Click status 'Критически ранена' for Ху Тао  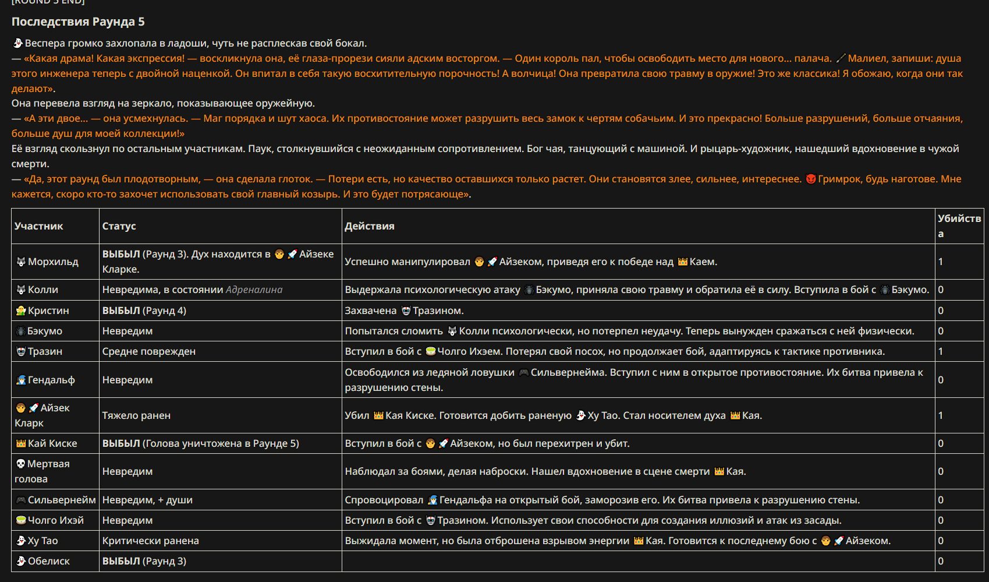[x=151, y=541]
